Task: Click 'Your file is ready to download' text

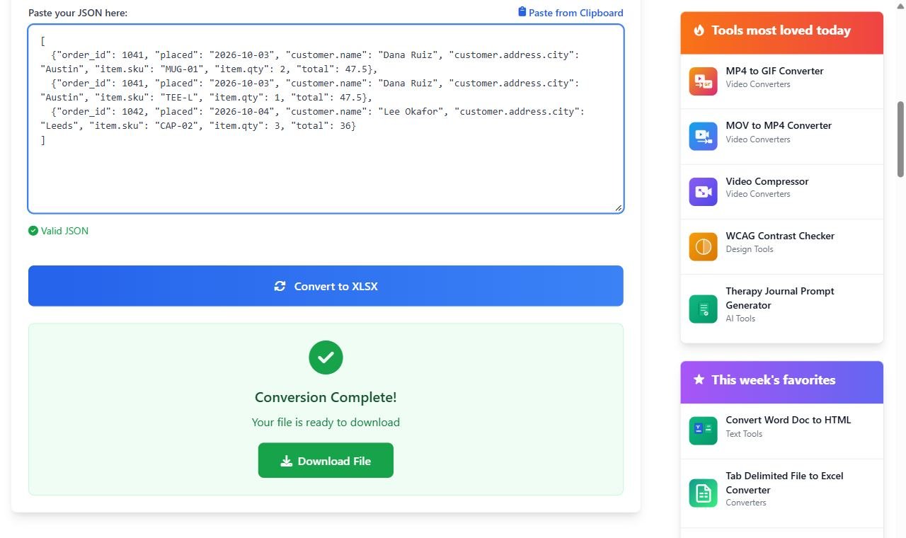Action: (x=326, y=422)
